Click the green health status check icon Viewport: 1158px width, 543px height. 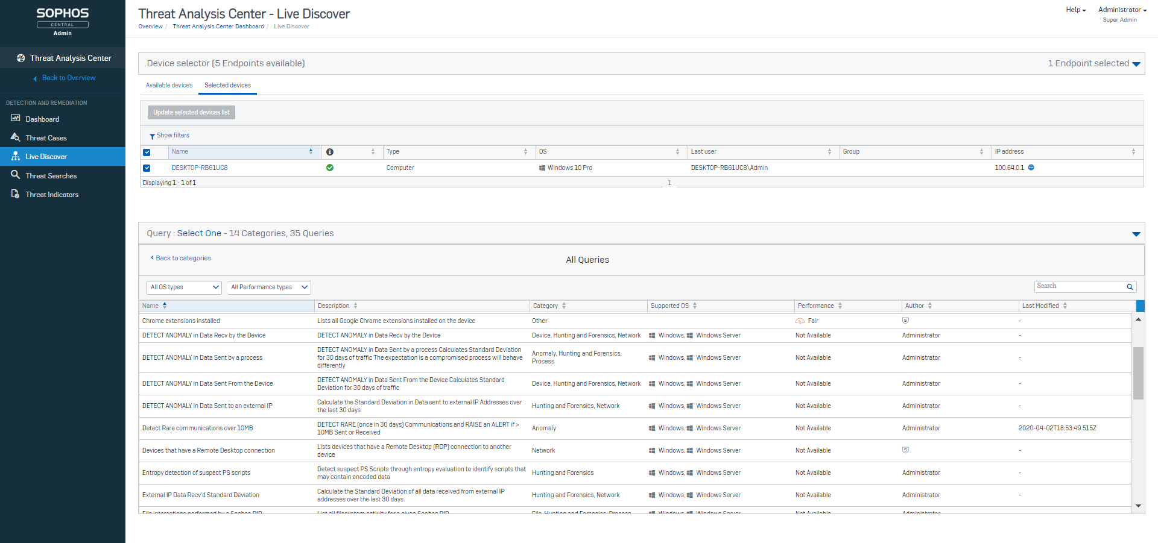point(330,168)
